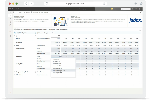151x100 pixels.
Task: Open the Power BI app launcher grid
Action: (x=10, y=9)
